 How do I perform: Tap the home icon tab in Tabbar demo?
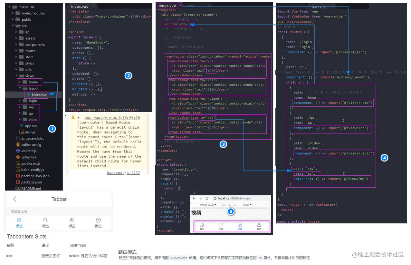19,222
